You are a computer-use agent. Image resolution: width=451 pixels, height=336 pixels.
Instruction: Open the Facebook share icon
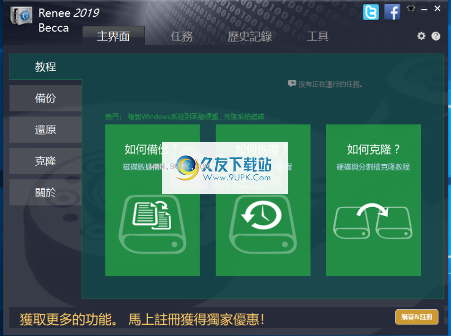(392, 12)
